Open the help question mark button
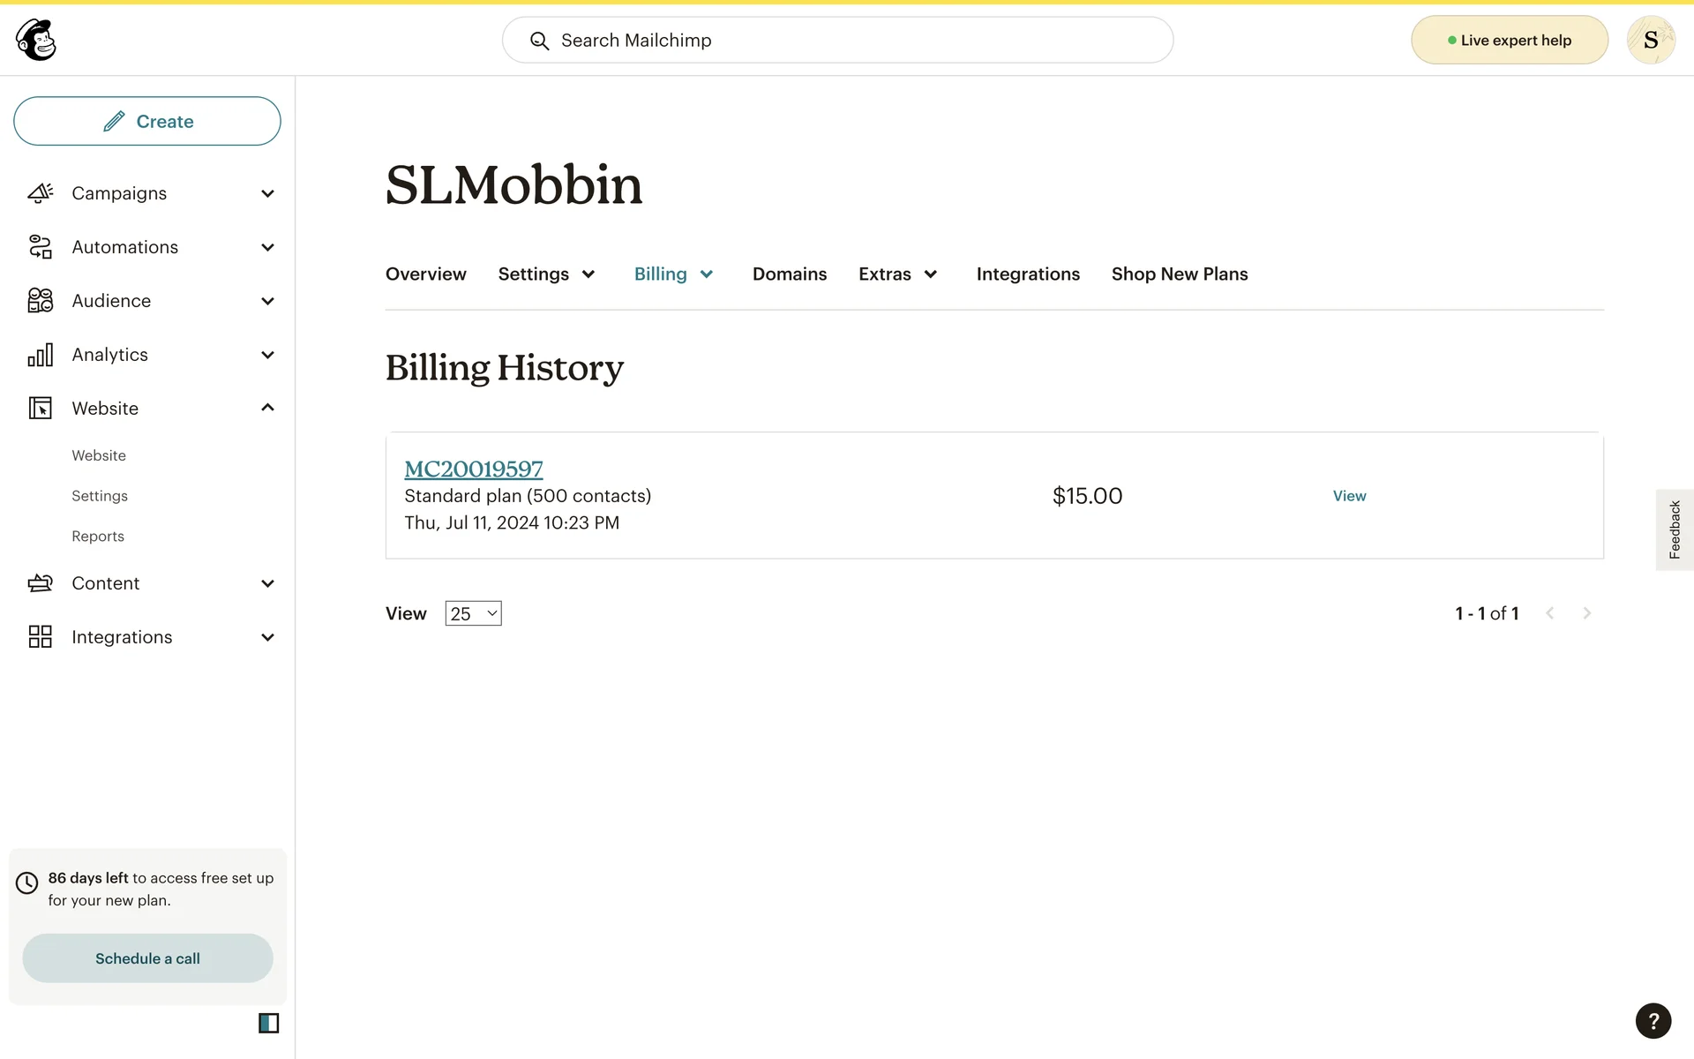 tap(1653, 1021)
